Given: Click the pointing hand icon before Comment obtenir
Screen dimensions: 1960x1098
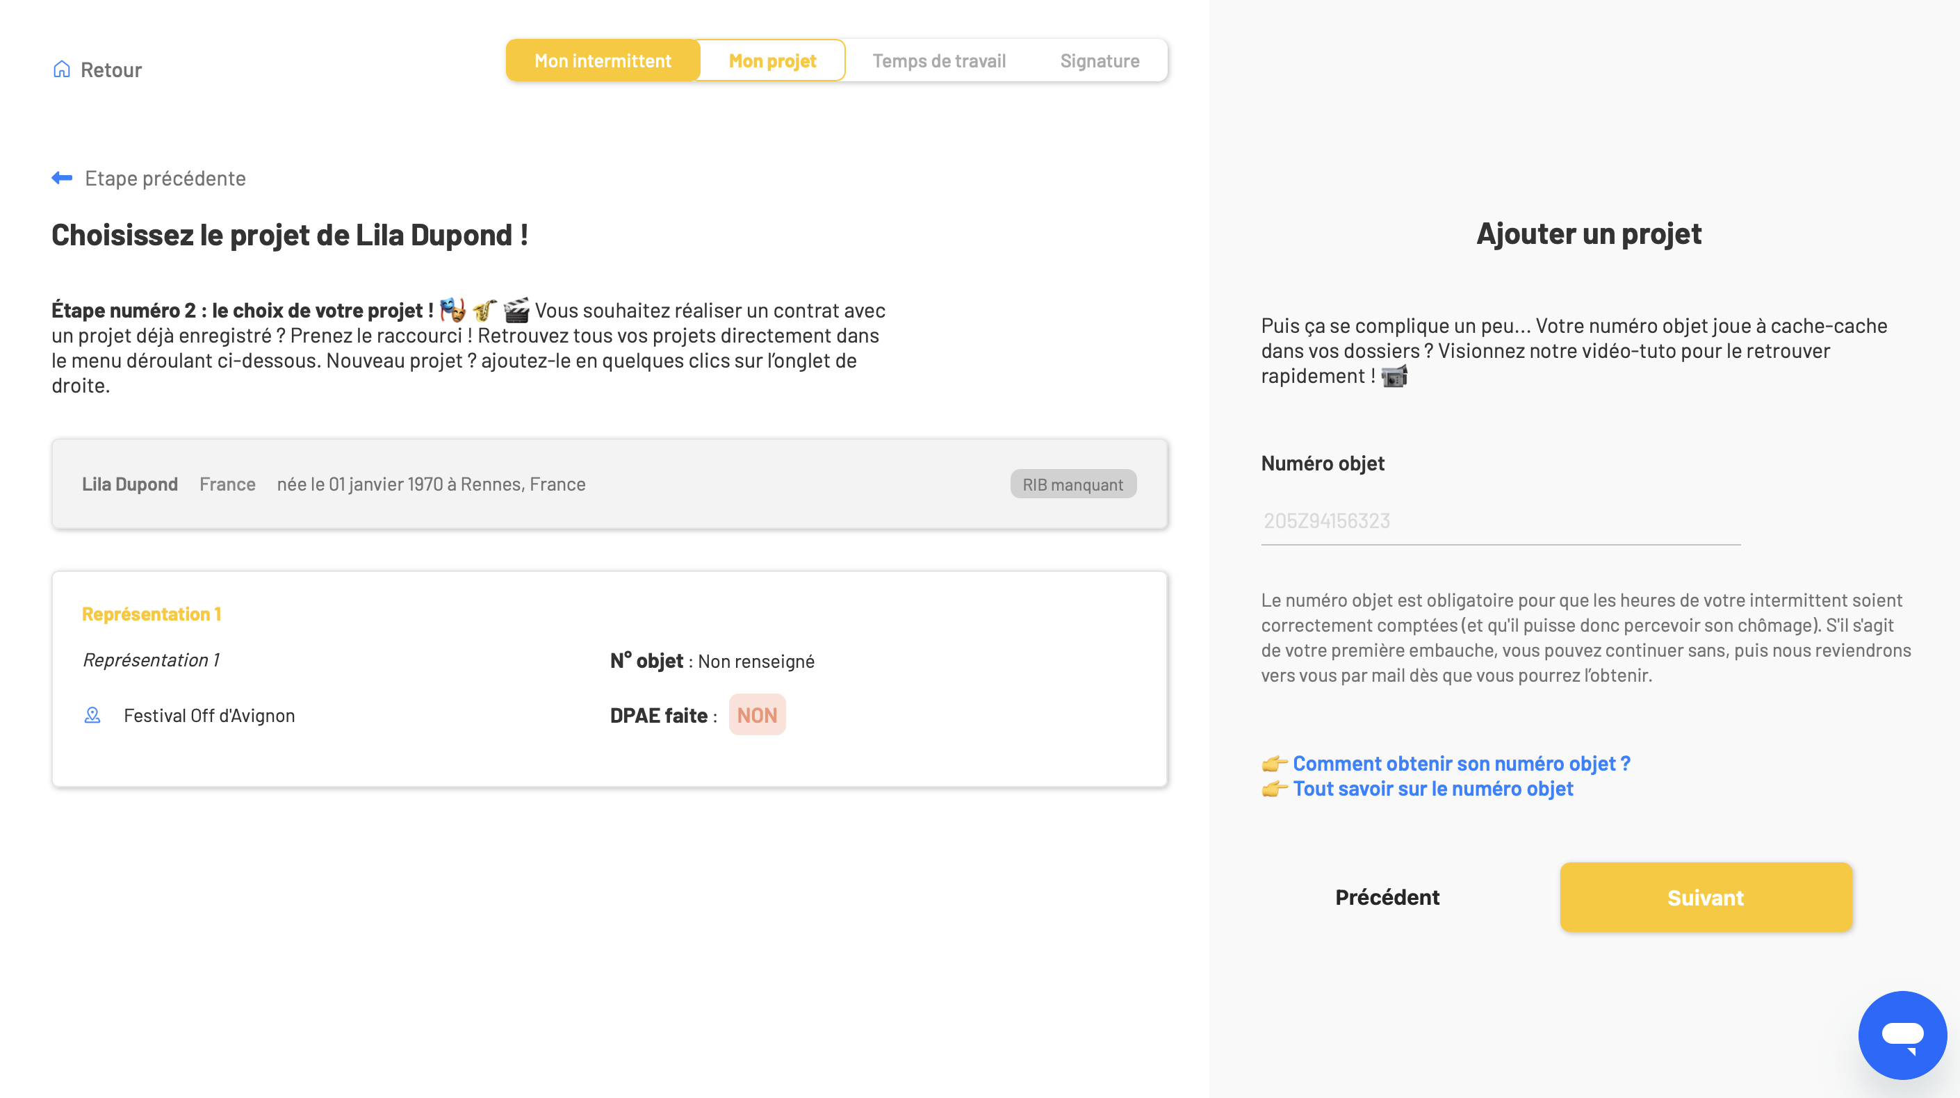Looking at the screenshot, I should click(1275, 763).
